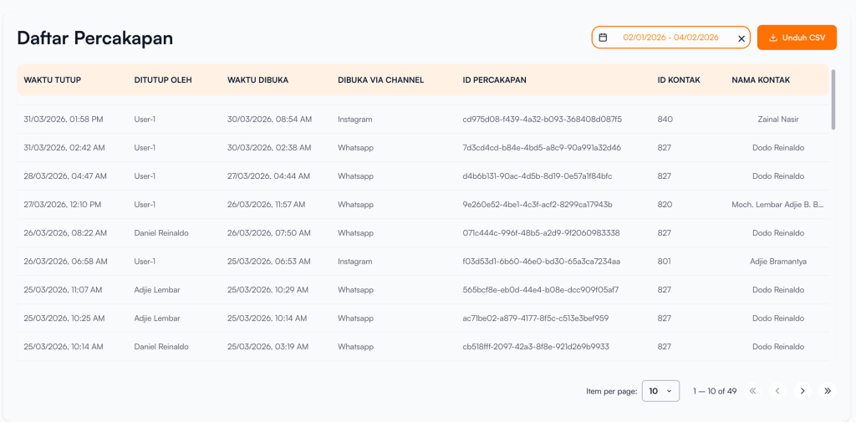Select the row for Zainal Nasir
The height and width of the screenshot is (422, 856).
pyautogui.click(x=777, y=119)
